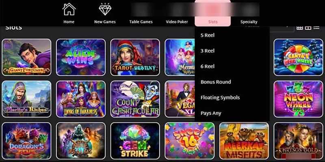Image resolution: width=325 pixels, height=162 pixels.
Task: Launch the Gem Strike slot game
Action: click(135, 141)
